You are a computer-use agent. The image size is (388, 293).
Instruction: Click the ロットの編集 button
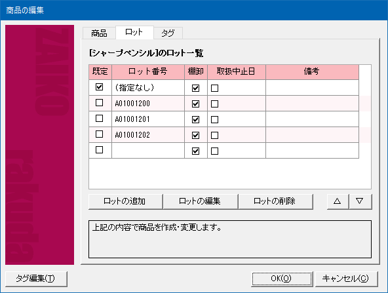200,201
